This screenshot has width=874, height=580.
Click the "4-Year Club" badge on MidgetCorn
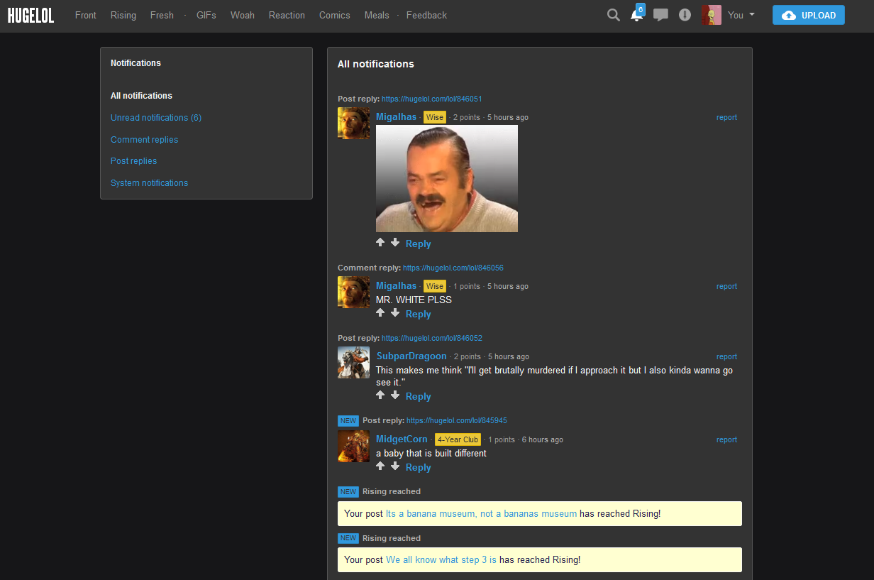point(458,439)
